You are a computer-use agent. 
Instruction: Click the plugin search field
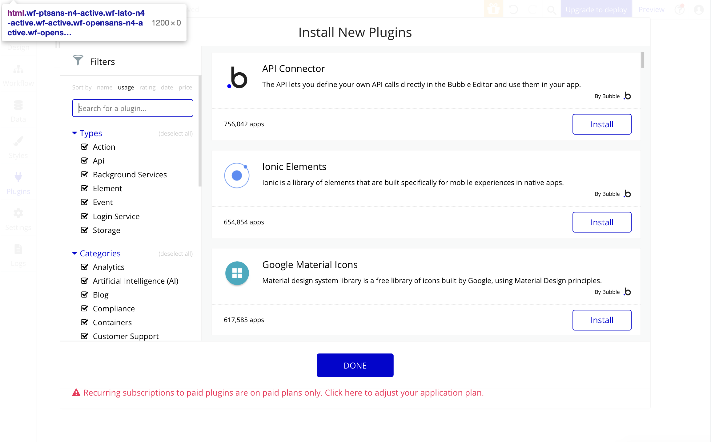click(x=132, y=108)
